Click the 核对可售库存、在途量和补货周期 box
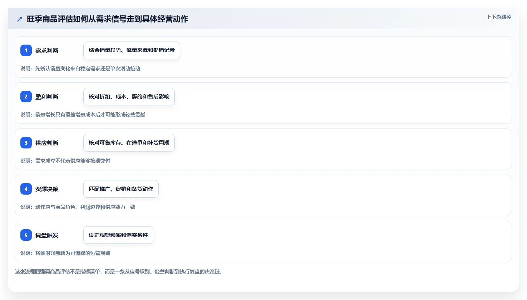Image resolution: width=527 pixels, height=300 pixels. (x=129, y=143)
